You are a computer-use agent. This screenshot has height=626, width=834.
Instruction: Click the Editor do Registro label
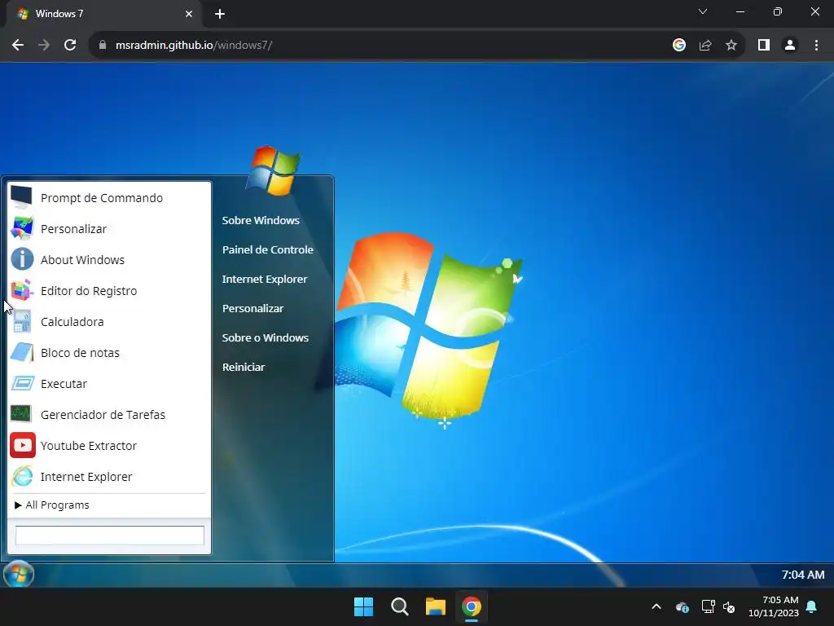(x=89, y=291)
